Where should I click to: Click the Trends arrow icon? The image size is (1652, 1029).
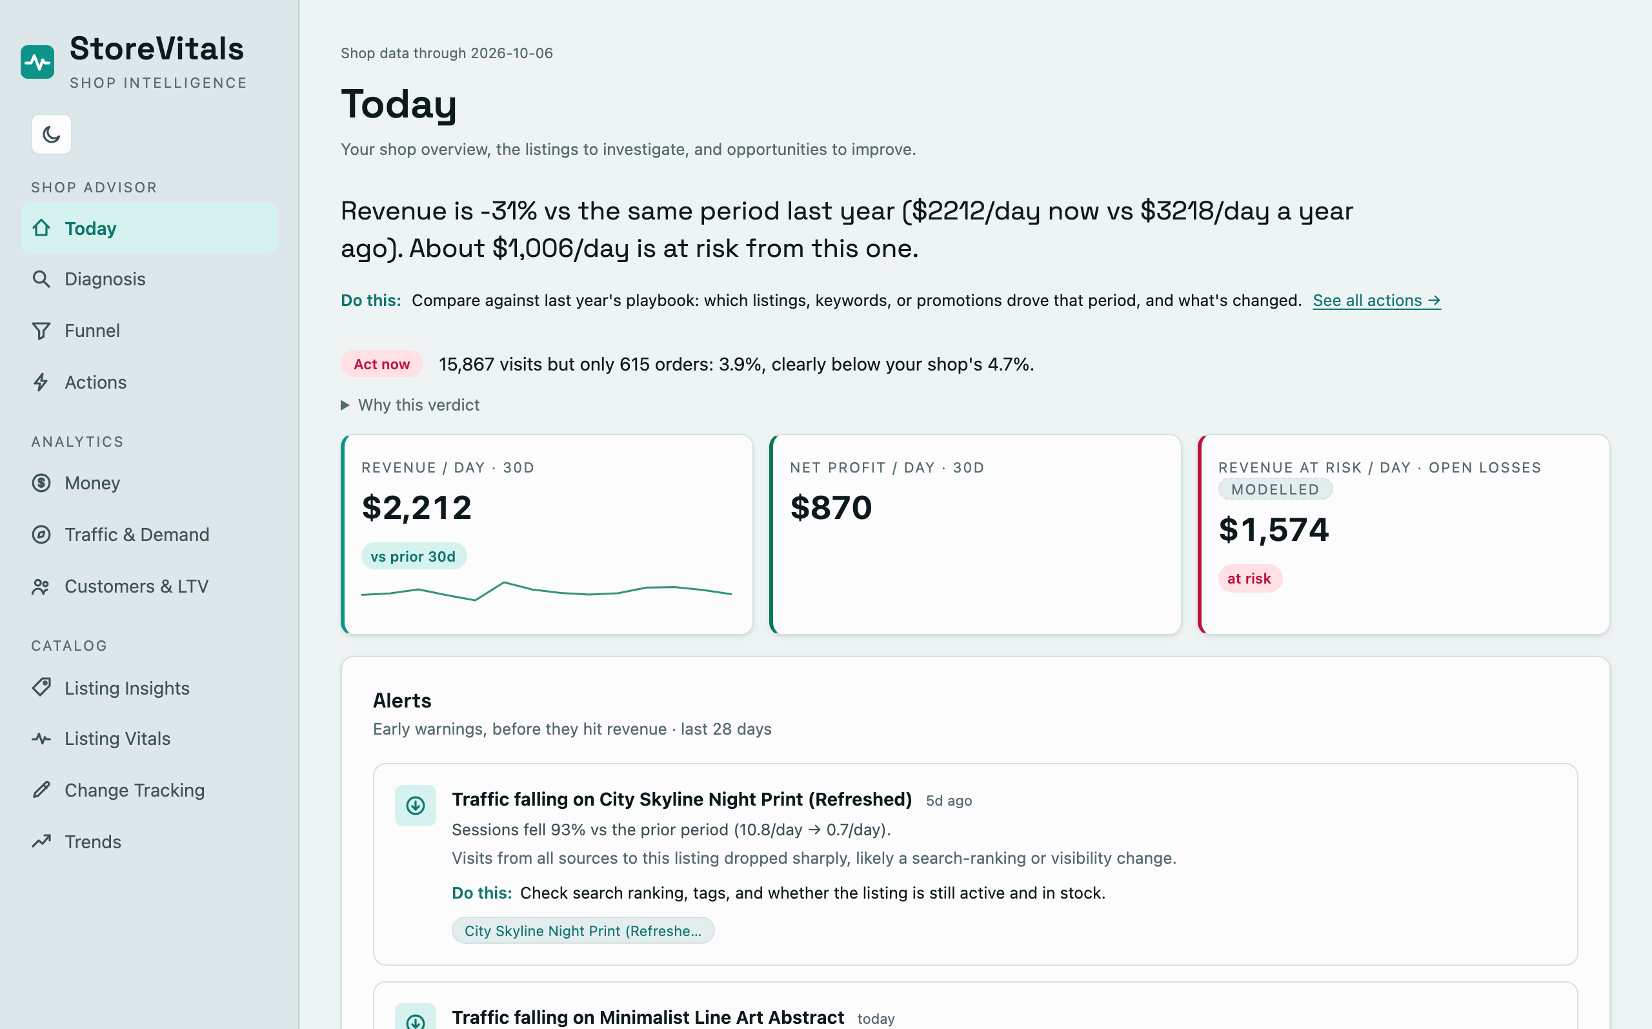click(x=41, y=842)
